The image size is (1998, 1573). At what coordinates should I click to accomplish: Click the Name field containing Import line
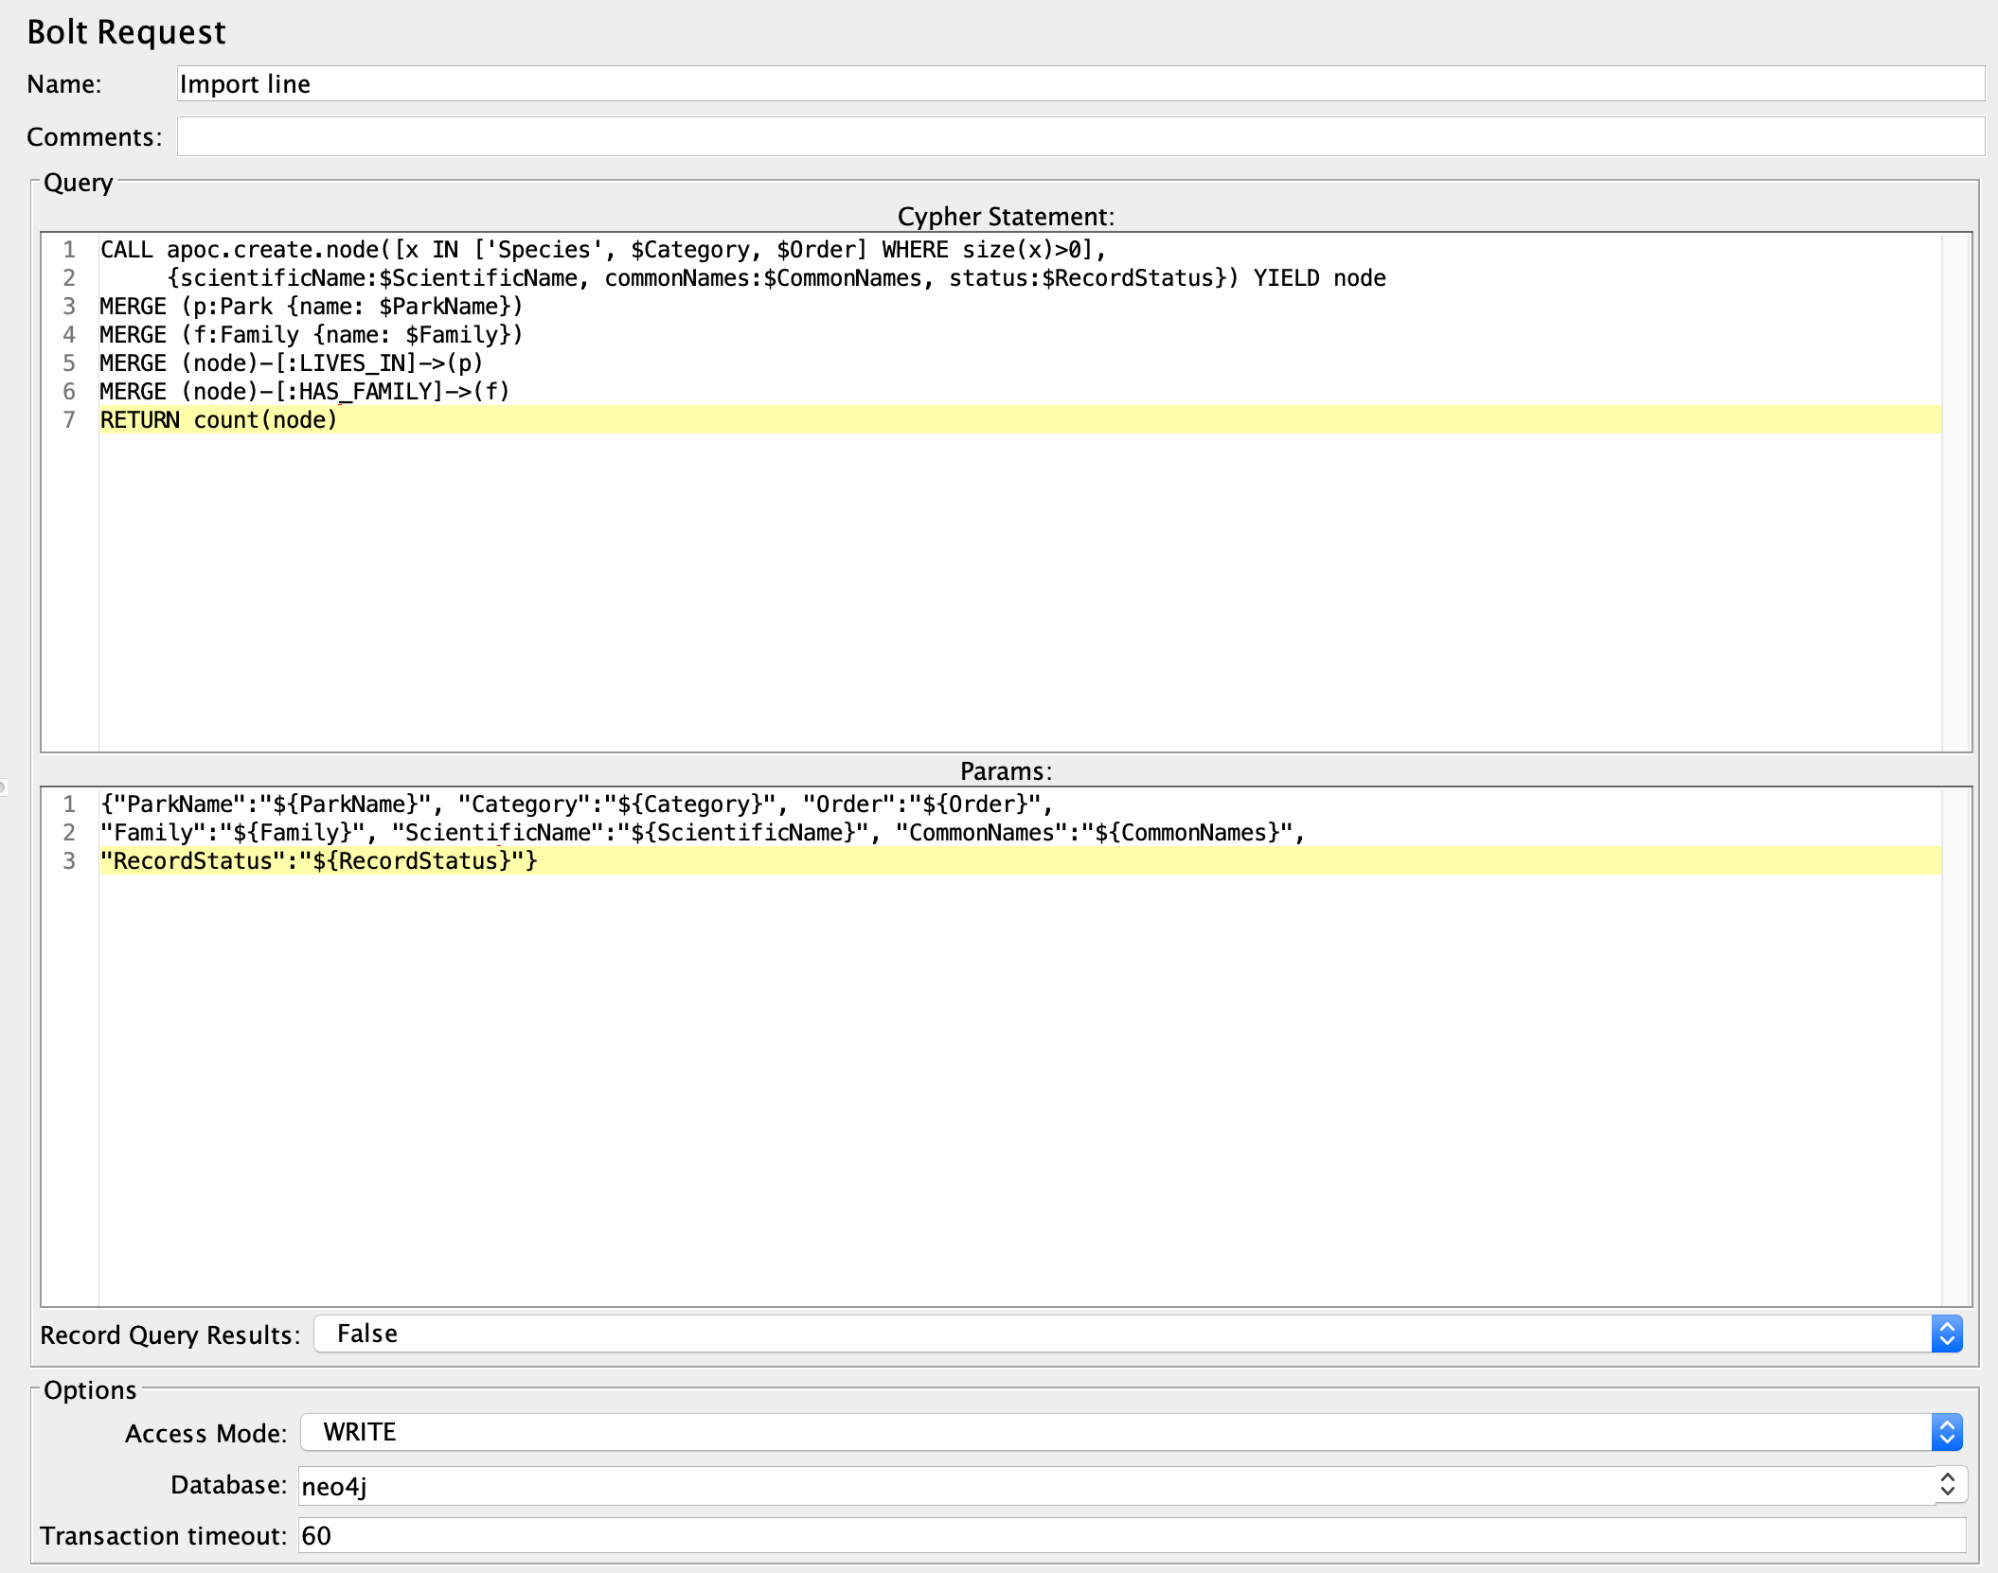pyautogui.click(x=663, y=84)
